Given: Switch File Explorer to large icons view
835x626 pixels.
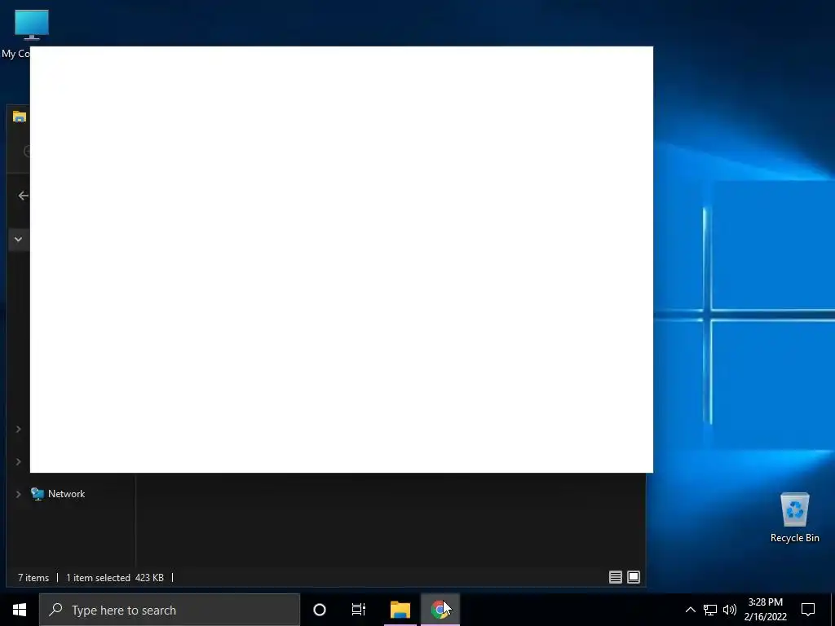Looking at the screenshot, I should tap(634, 577).
